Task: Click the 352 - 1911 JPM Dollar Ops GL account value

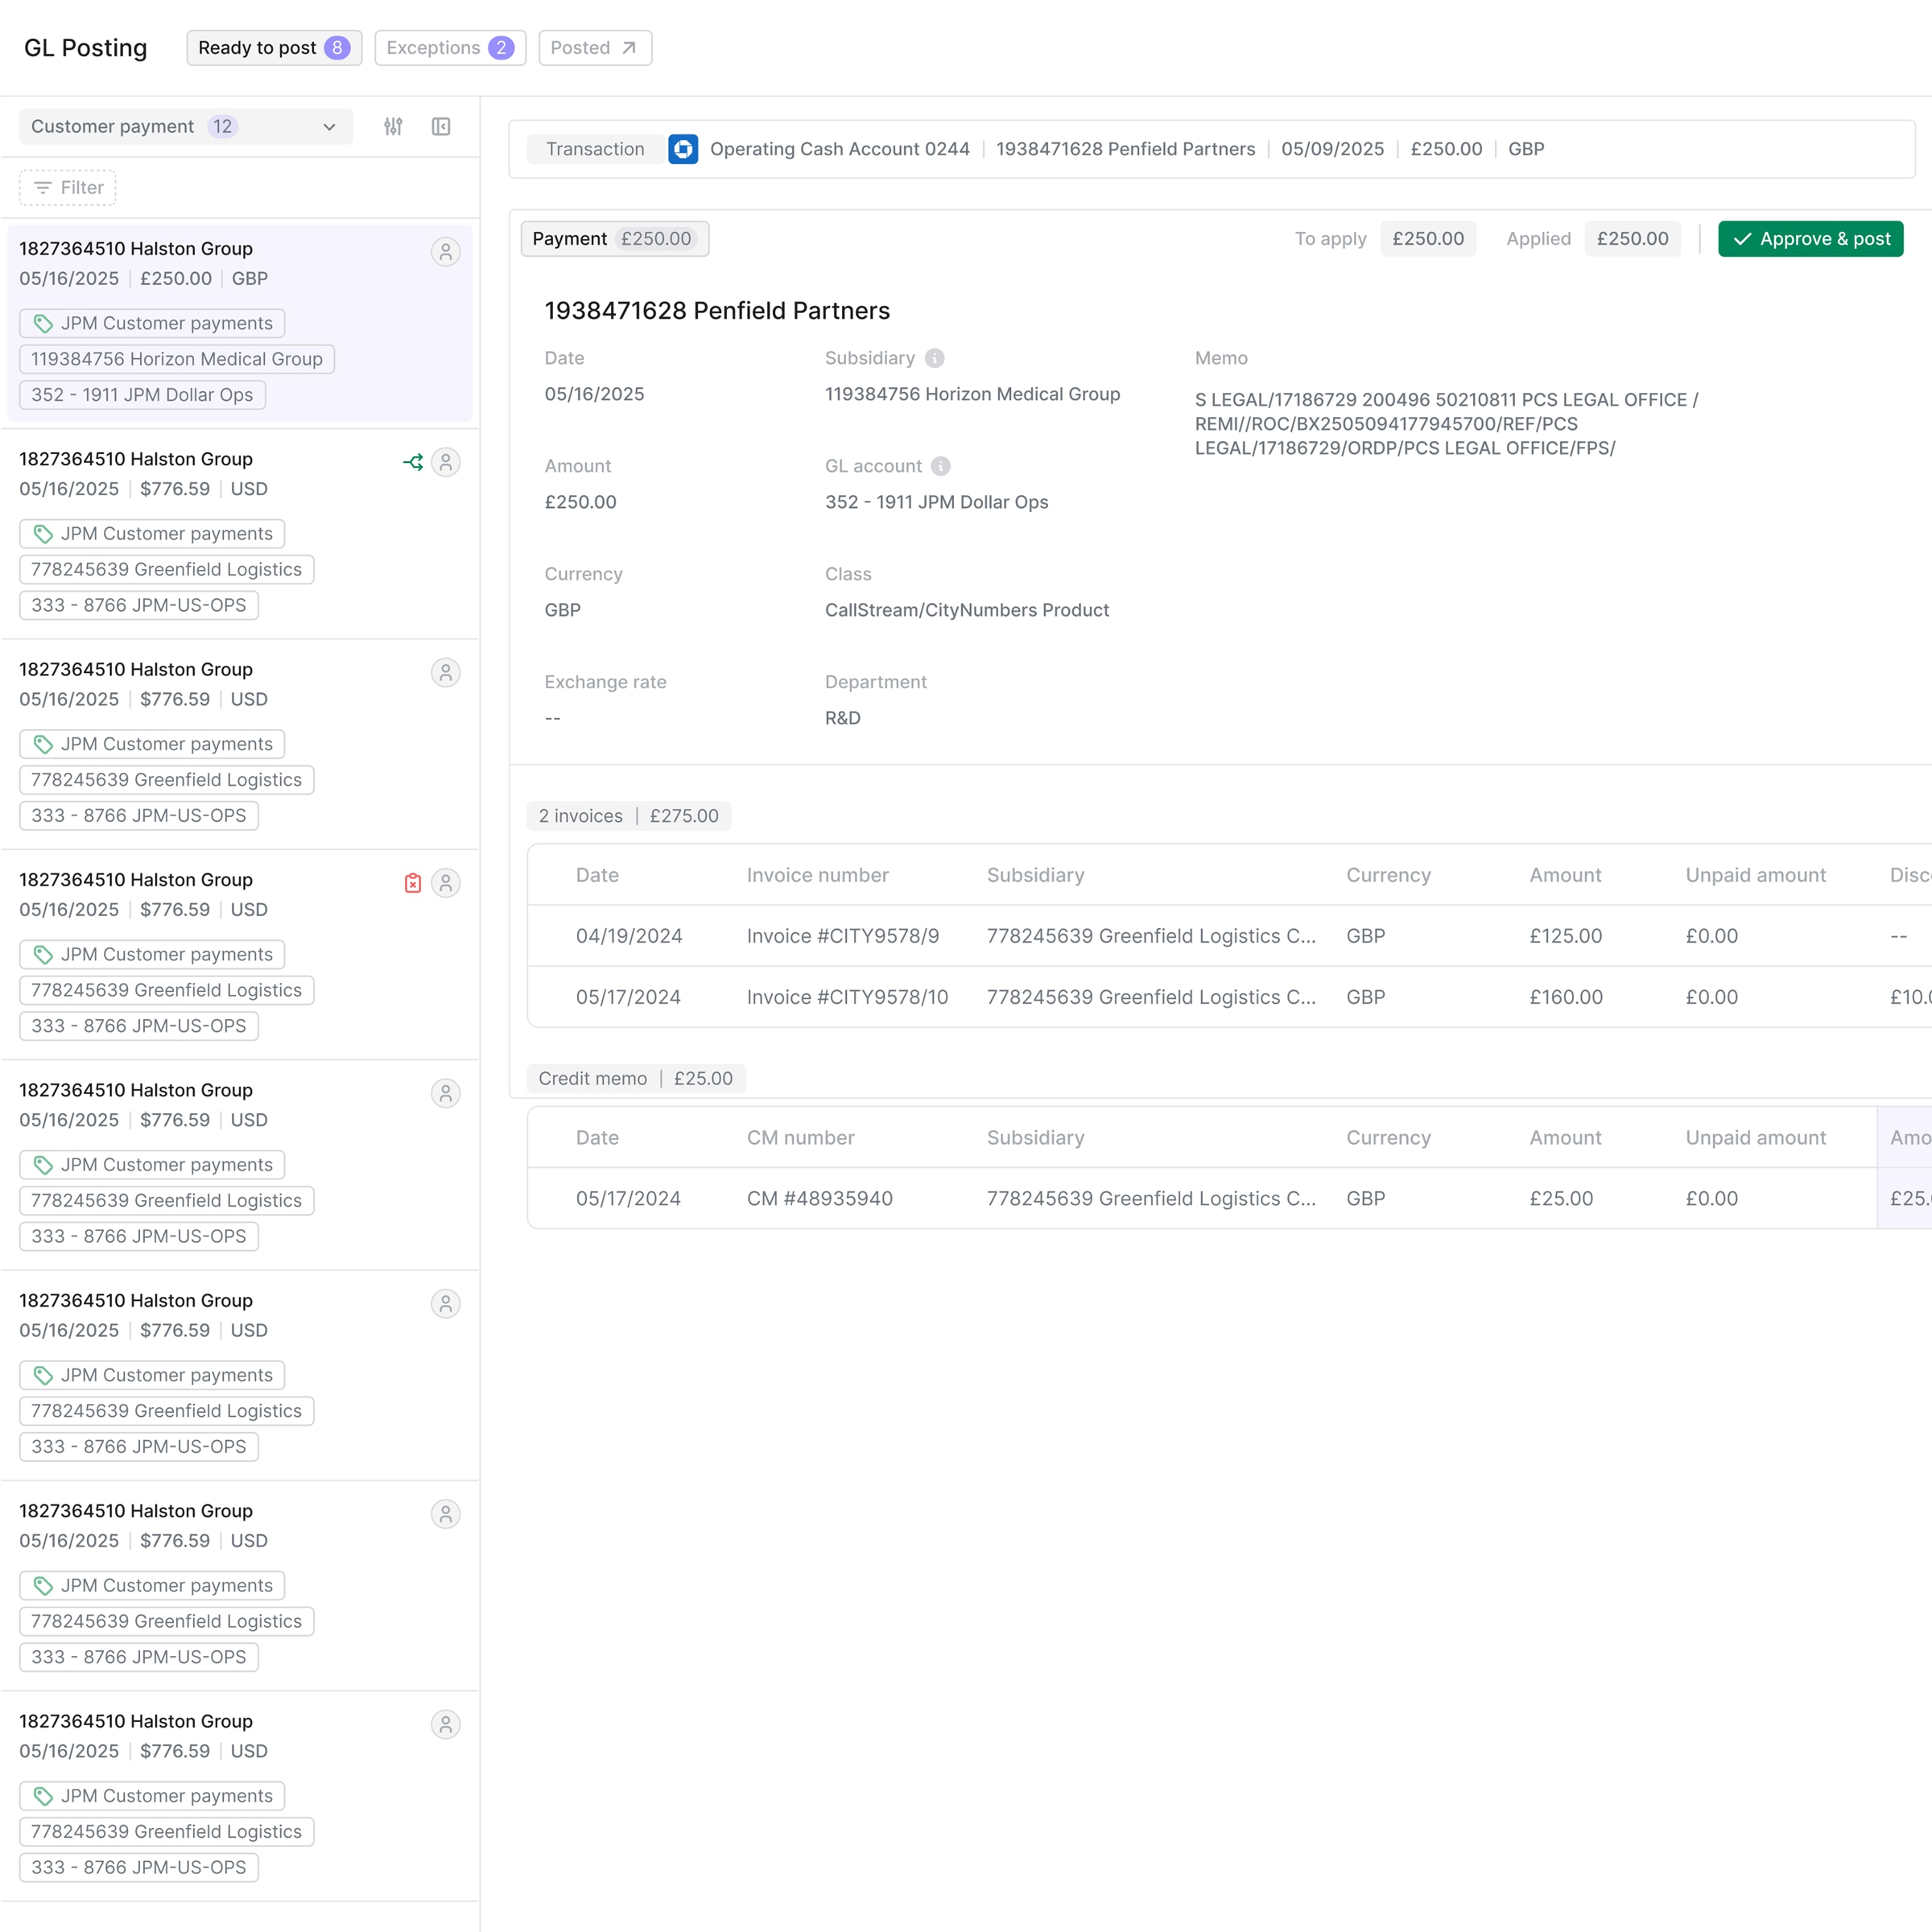Action: (x=937, y=502)
